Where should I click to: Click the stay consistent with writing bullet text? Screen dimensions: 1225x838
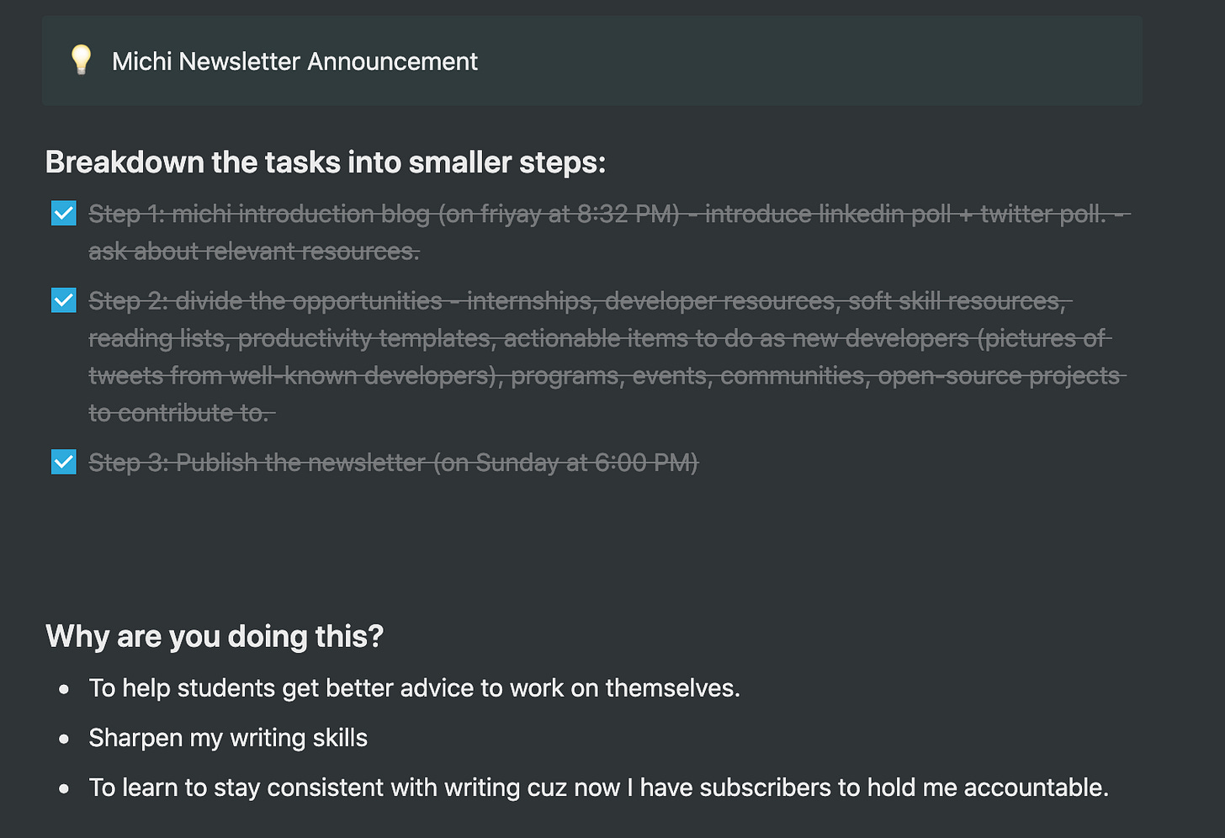(598, 788)
